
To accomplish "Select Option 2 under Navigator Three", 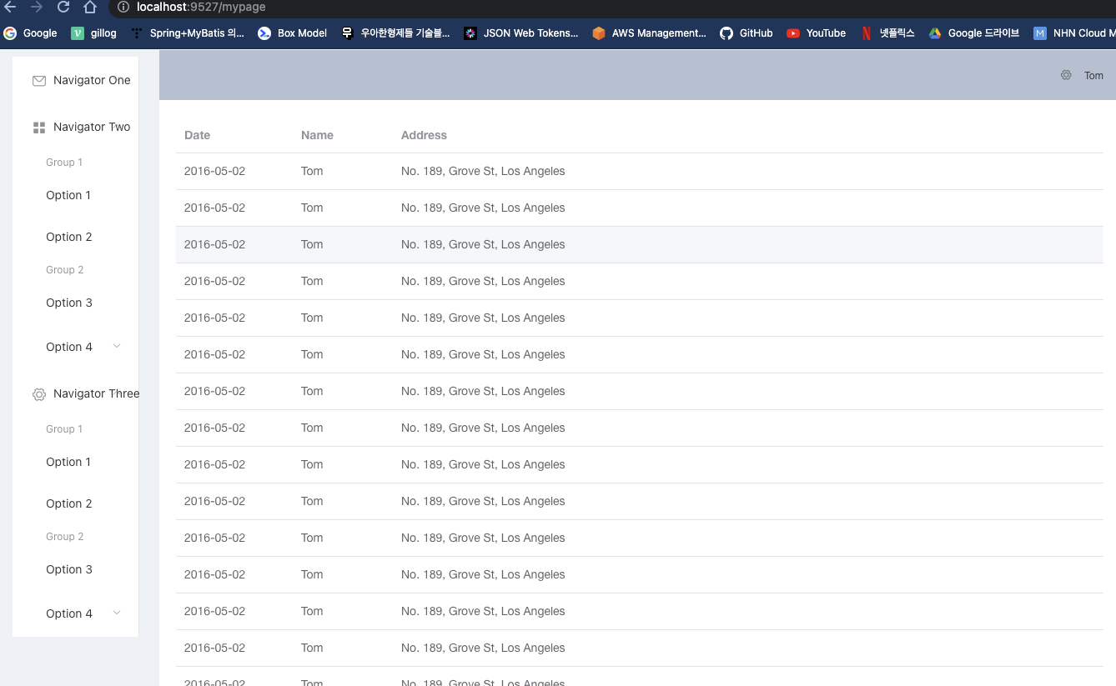I will point(76,503).
